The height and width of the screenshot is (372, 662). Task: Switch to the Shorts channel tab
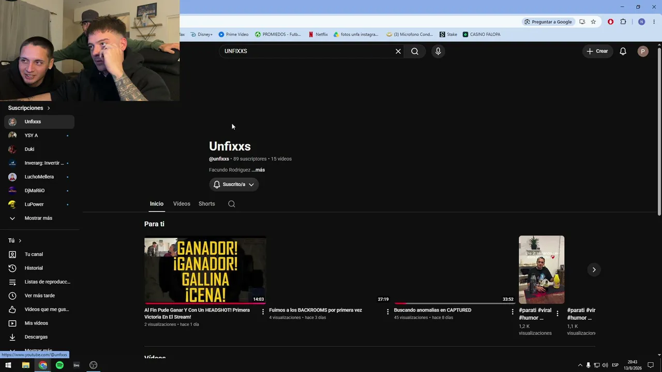(x=207, y=204)
